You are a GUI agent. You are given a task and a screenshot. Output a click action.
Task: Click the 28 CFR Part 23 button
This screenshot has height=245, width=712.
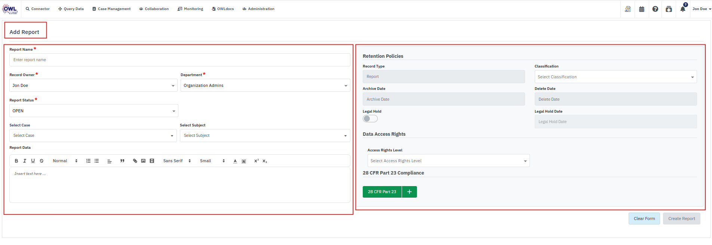382,192
